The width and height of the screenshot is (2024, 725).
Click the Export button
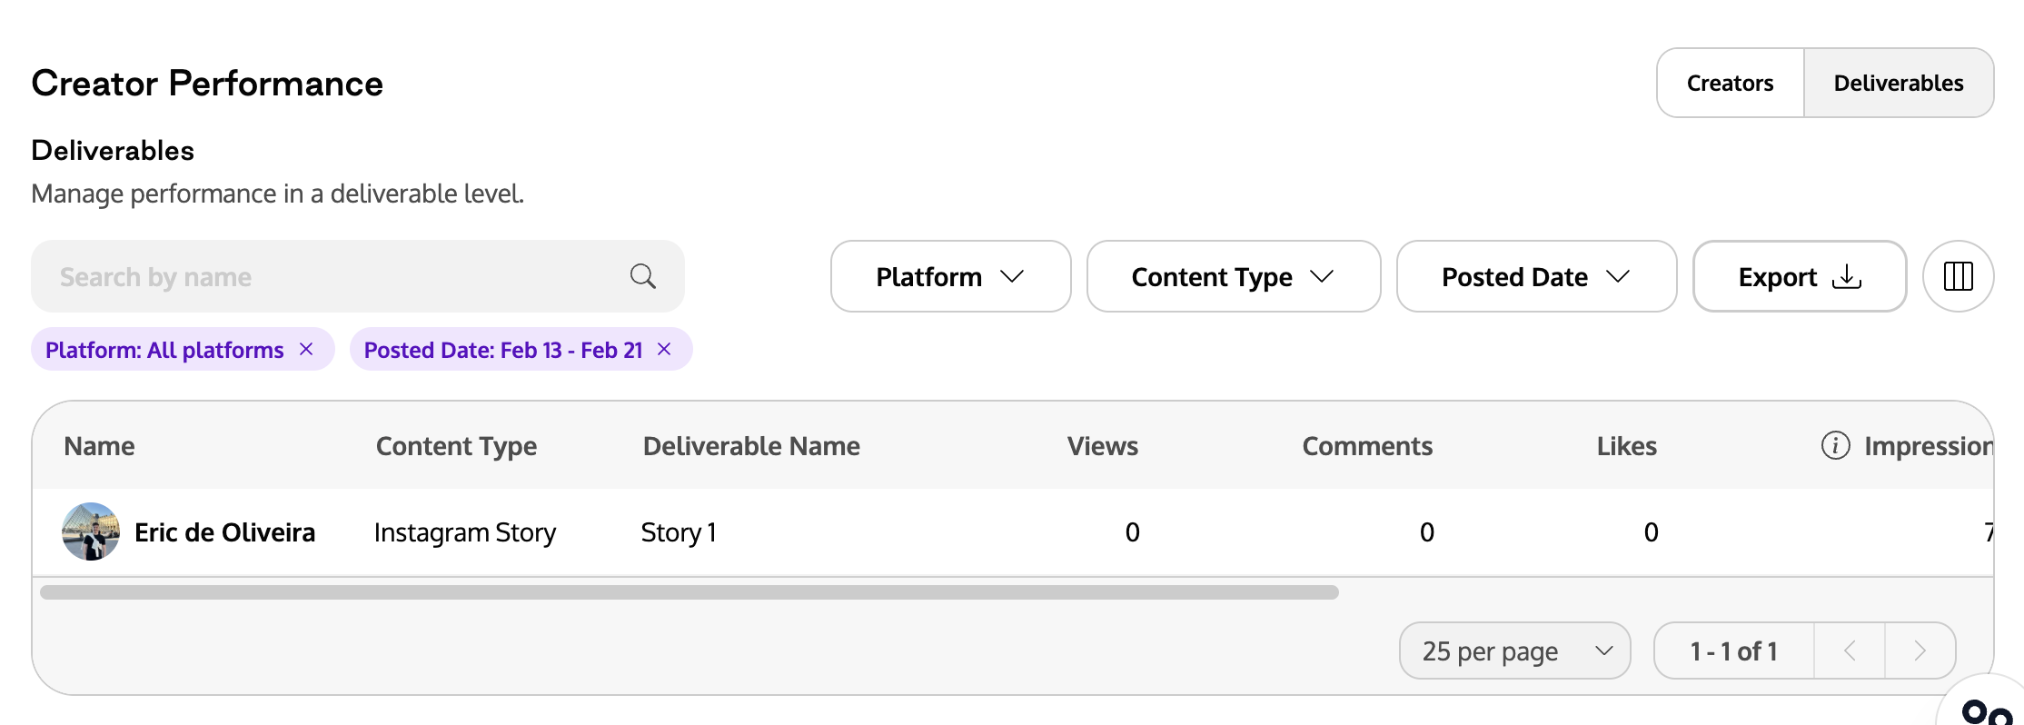click(1800, 276)
